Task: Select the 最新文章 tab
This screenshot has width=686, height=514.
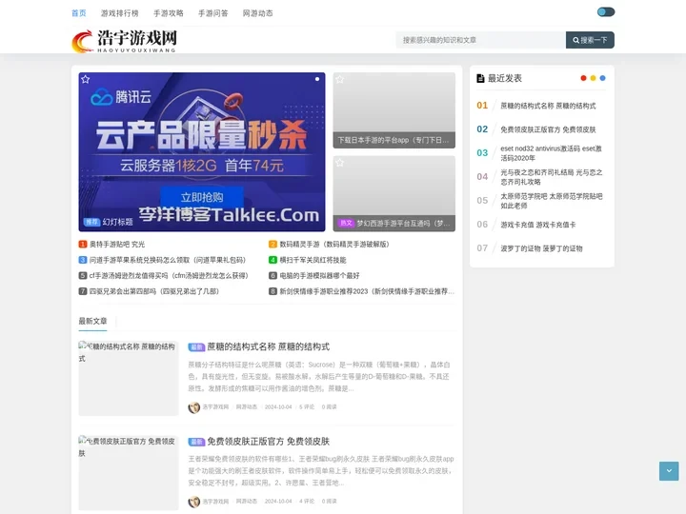Action: 92,322
